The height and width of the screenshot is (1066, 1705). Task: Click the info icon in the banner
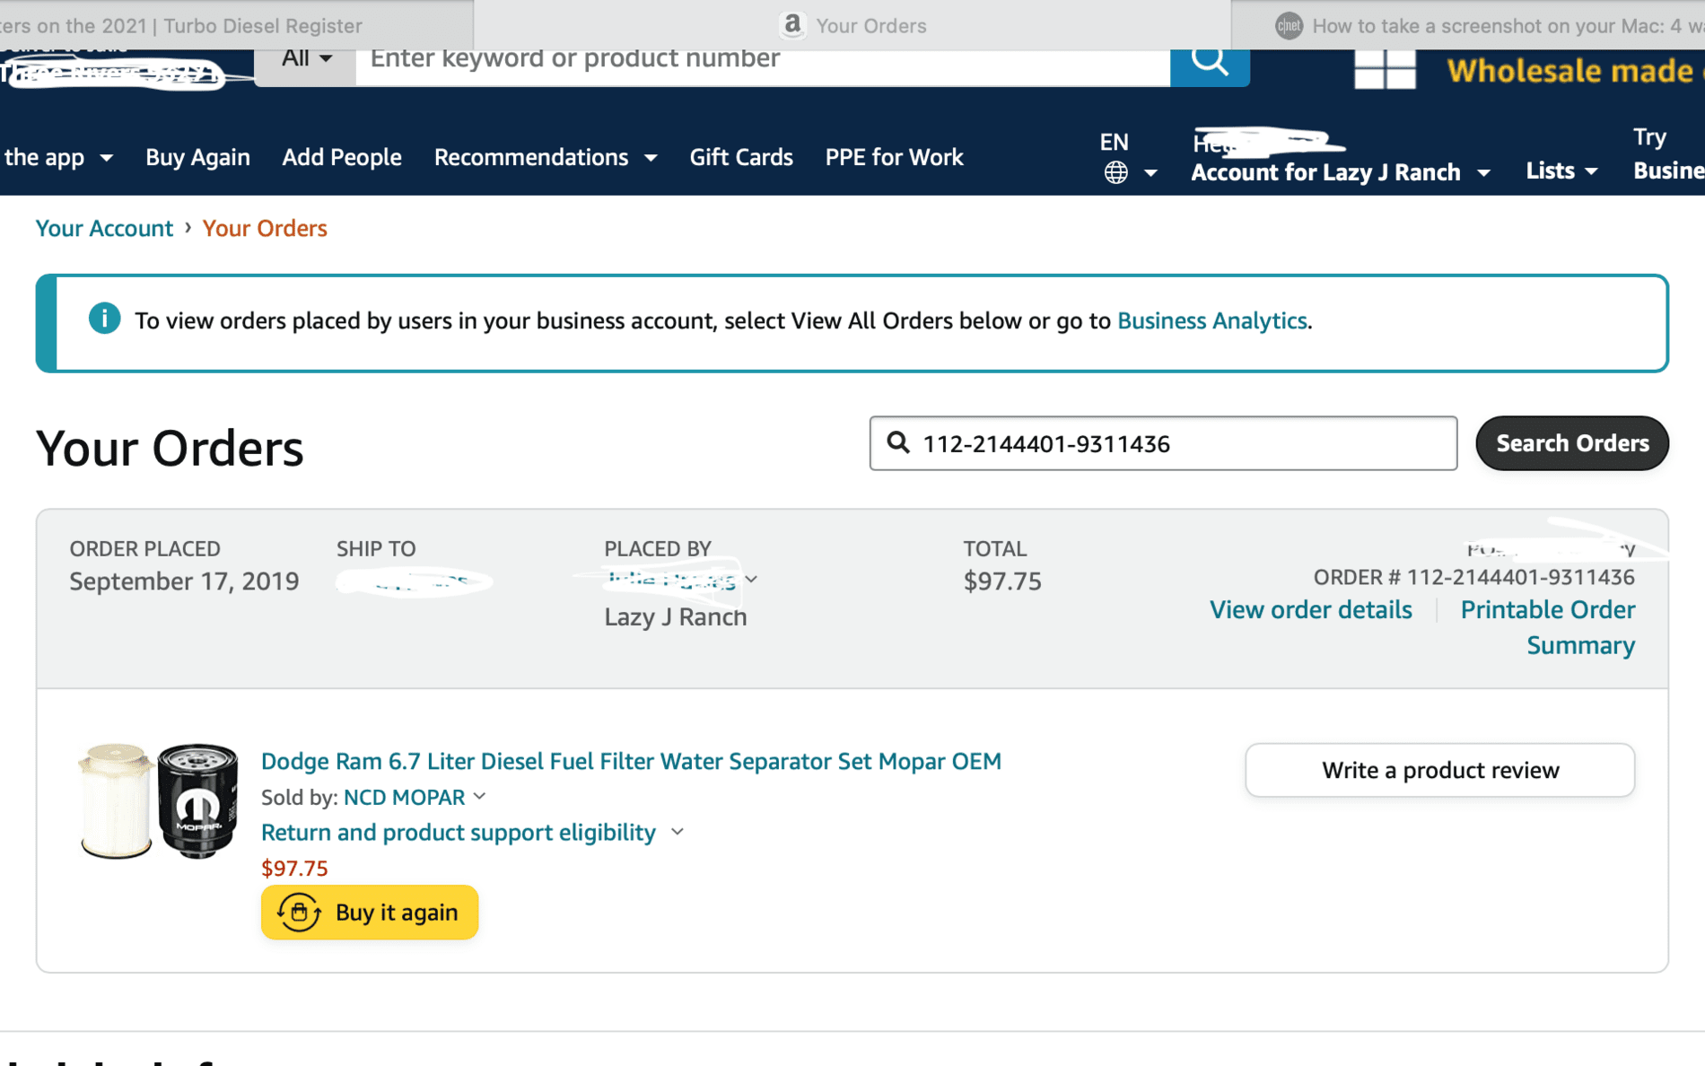(x=104, y=319)
